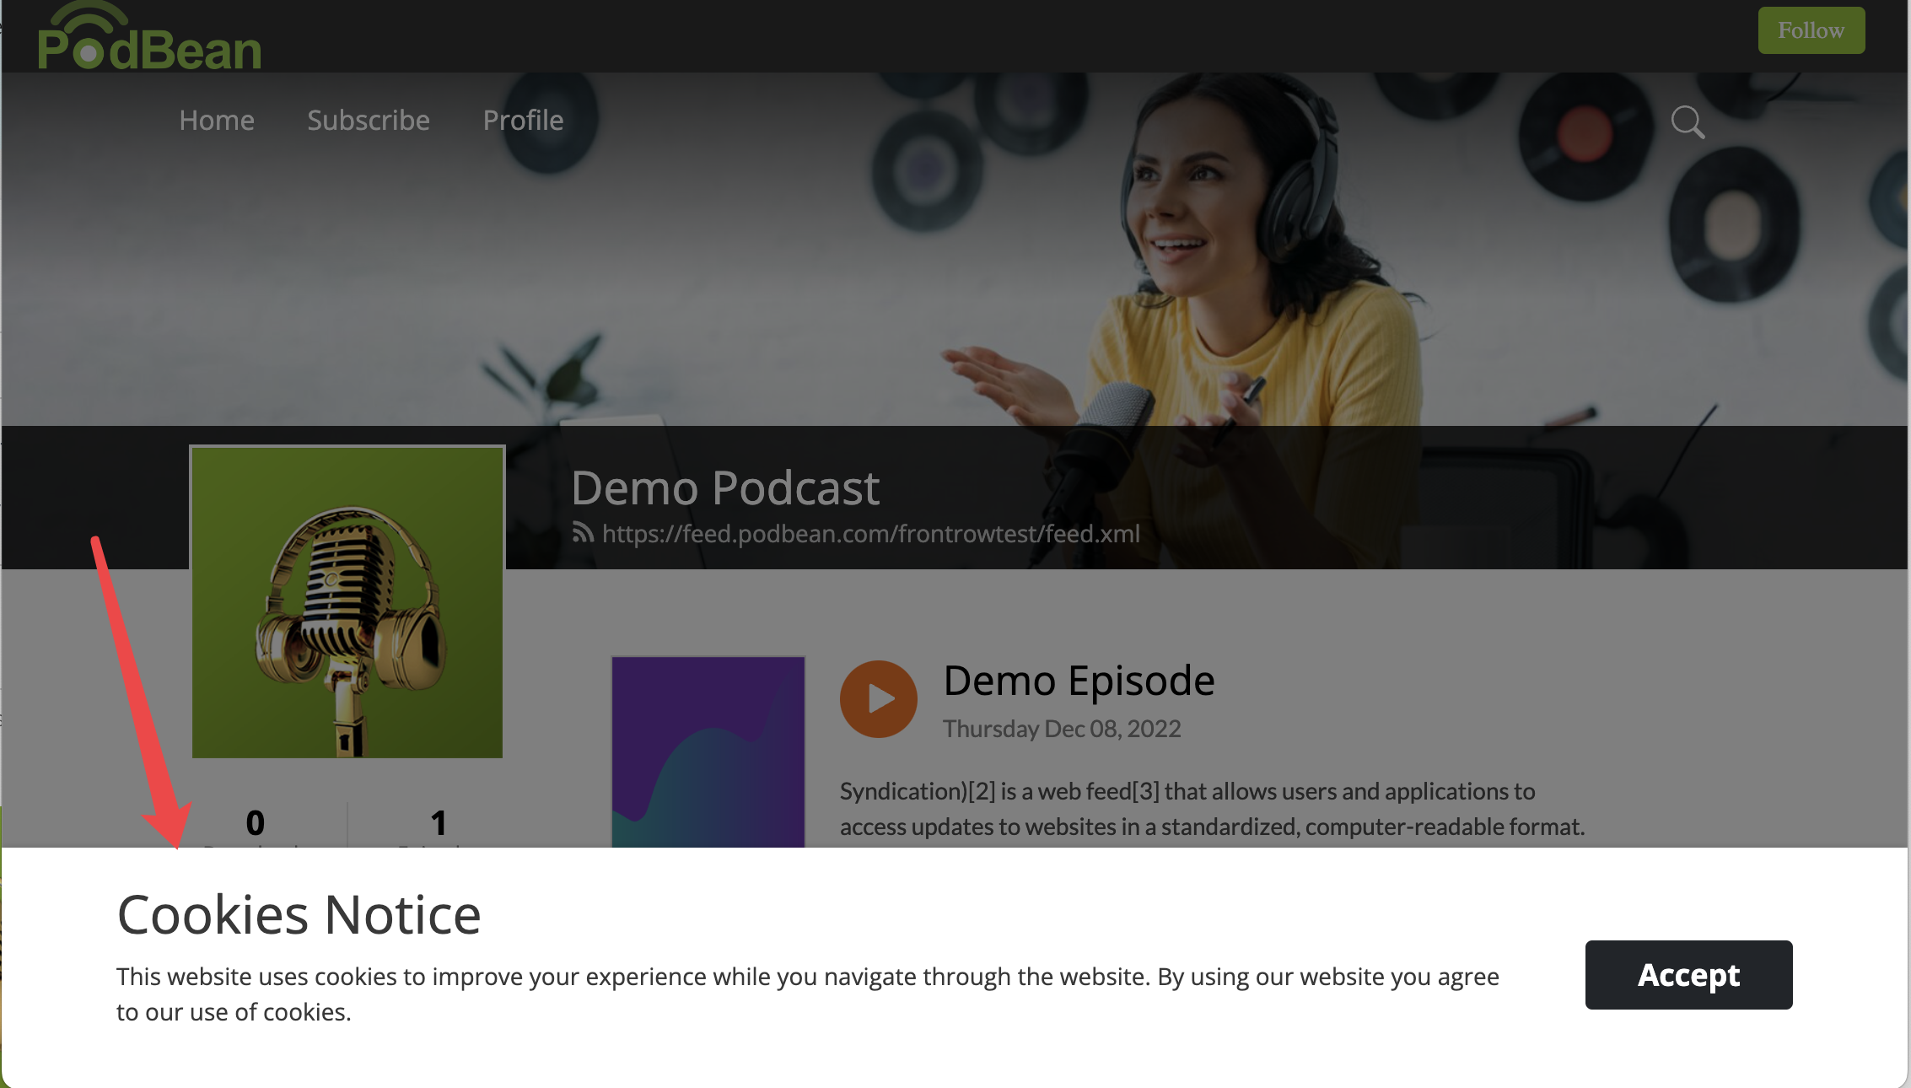Click the green microphone podcast cover
The height and width of the screenshot is (1088, 1911).
(347, 602)
